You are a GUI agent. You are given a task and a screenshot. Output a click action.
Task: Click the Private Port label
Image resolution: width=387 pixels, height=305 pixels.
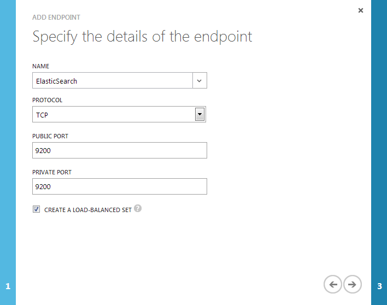(x=52, y=172)
